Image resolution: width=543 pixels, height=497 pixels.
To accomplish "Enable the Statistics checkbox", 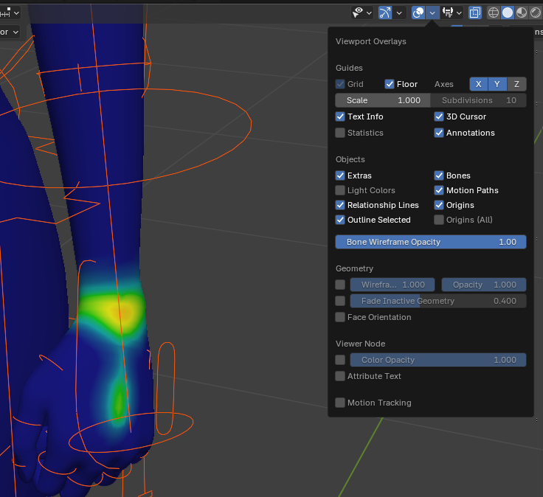I will [340, 133].
